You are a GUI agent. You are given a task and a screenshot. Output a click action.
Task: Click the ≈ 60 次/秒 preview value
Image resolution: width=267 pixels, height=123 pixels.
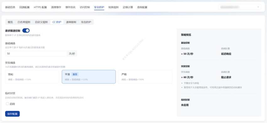pos(187,77)
